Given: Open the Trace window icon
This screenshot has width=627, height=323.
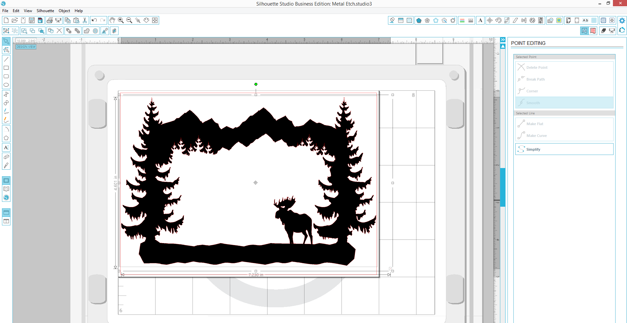Looking at the screenshot, I should point(559,20).
